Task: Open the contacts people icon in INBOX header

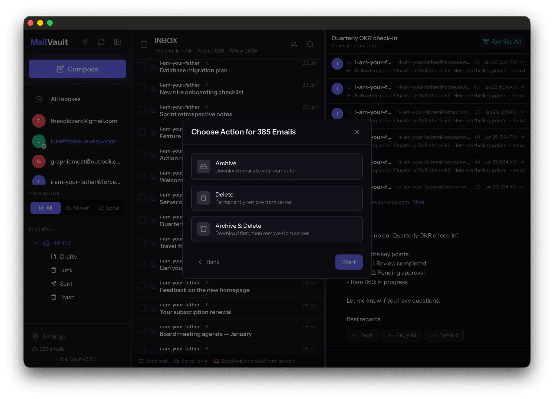Action: [294, 44]
